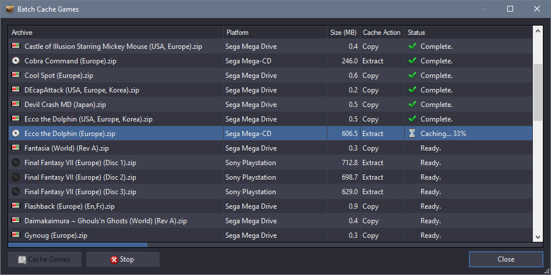Sort by the Platform column header
The height and width of the screenshot is (275, 551).
pyautogui.click(x=274, y=33)
